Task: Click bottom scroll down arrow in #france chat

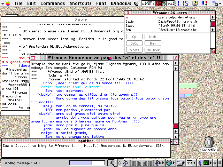Action: 176,137
